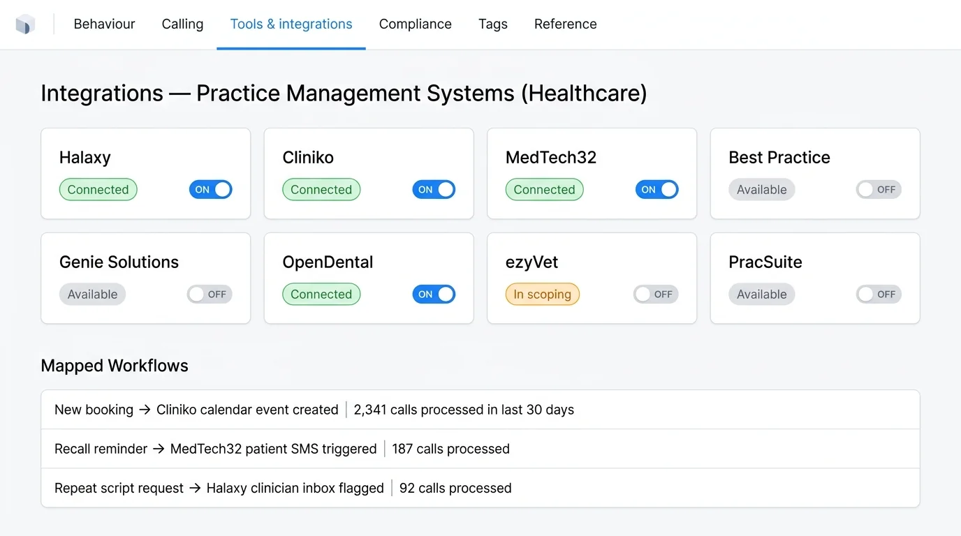This screenshot has height=536, width=961.
Task: Open the Cliniko card title
Action: (308, 158)
